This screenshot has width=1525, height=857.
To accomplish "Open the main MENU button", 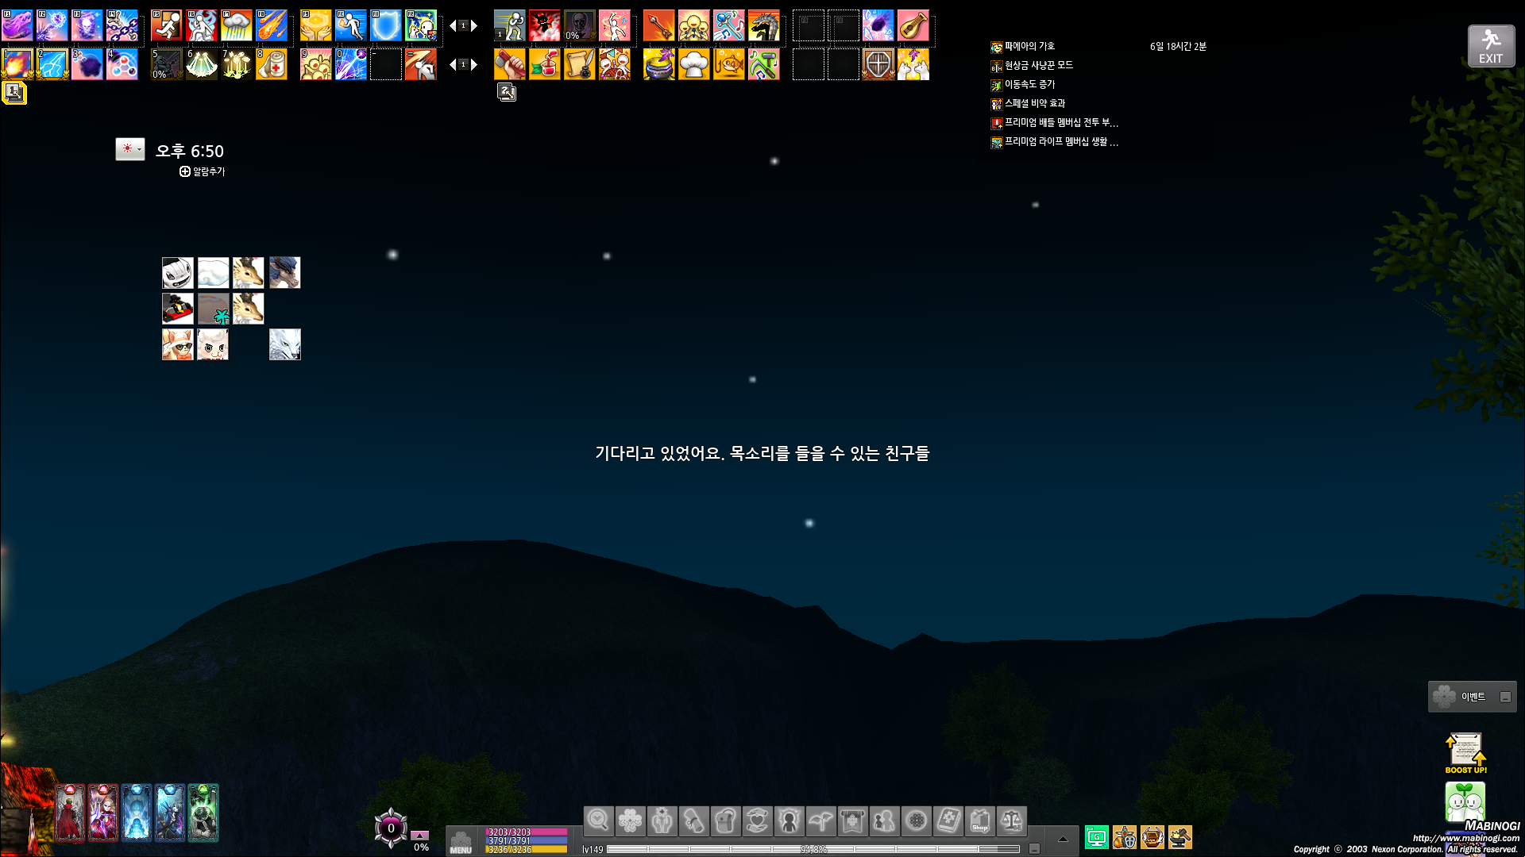I will pyautogui.click(x=461, y=841).
